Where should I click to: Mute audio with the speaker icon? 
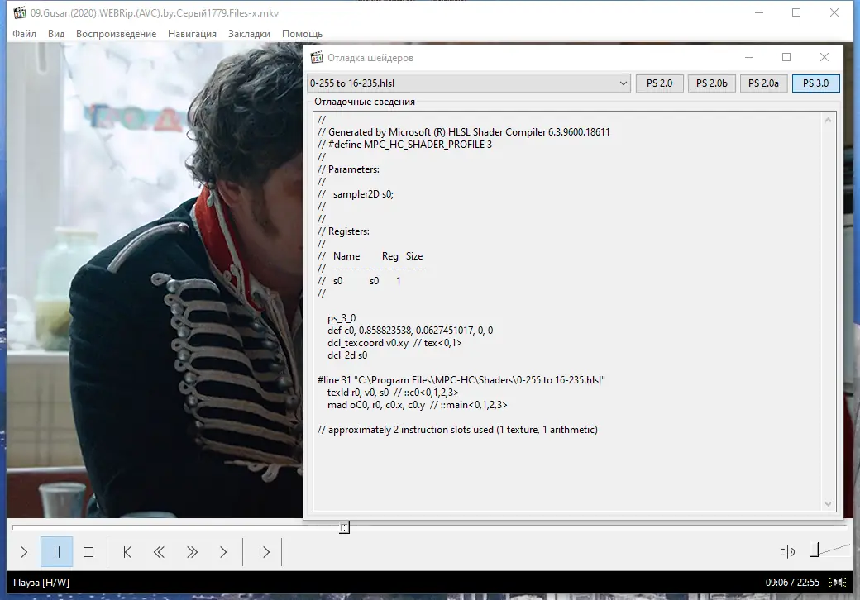tap(787, 552)
